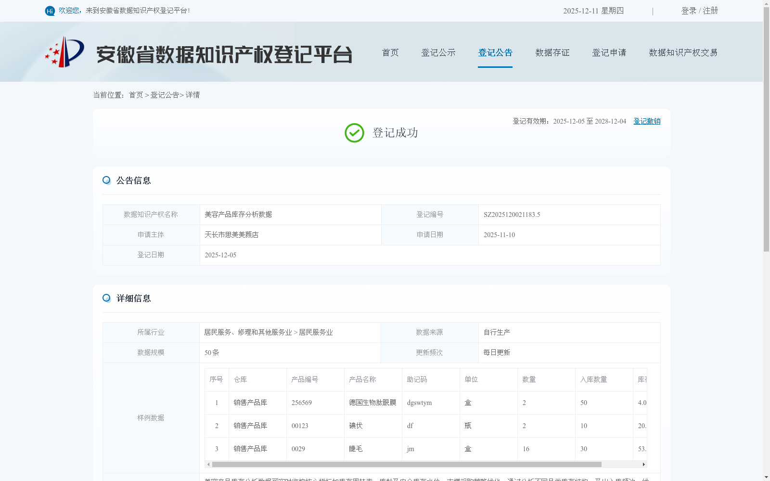Click registration date 2025-12-05 in table

[x=220, y=255]
